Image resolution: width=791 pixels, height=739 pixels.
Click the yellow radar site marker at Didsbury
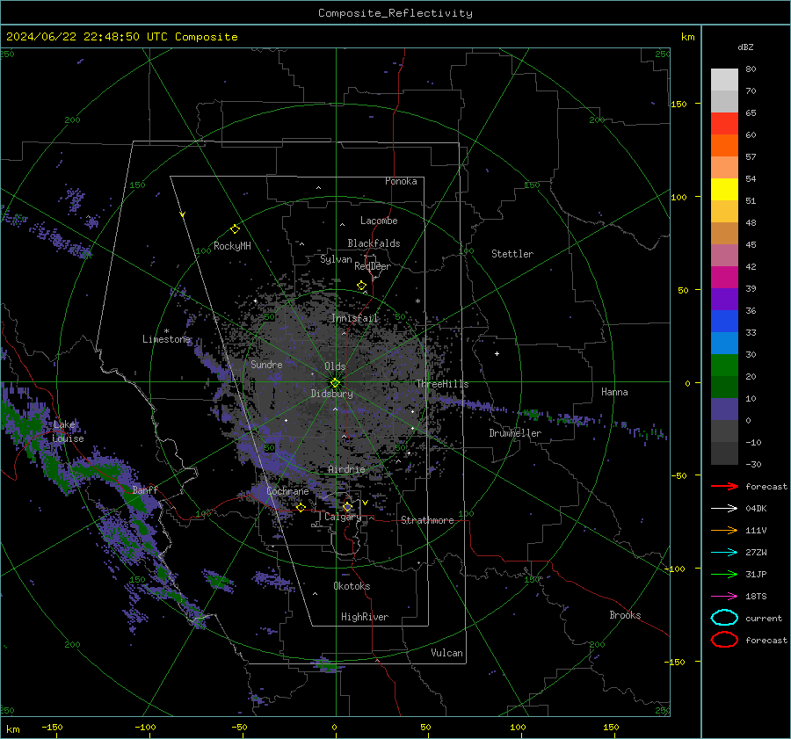click(x=336, y=383)
